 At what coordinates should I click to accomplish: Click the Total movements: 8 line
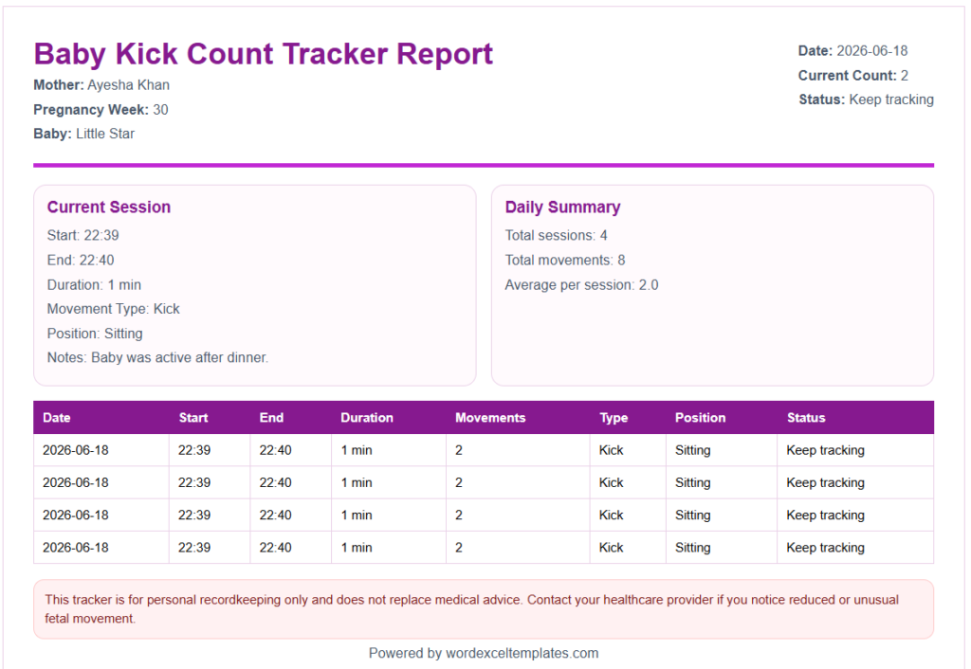(x=565, y=260)
